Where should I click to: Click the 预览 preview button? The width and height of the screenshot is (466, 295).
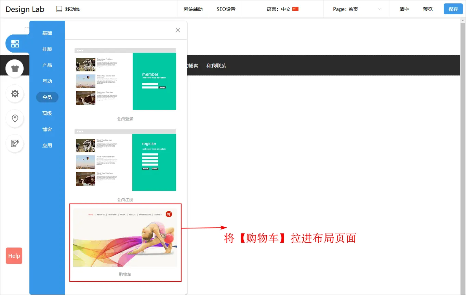(427, 9)
